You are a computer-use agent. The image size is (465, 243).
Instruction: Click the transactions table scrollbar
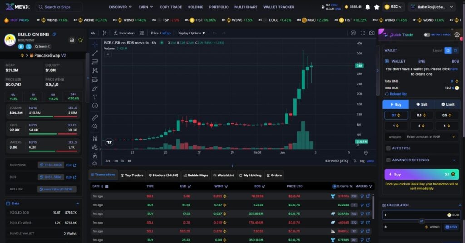(x=373, y=207)
